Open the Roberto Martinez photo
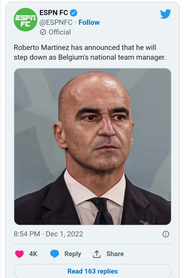185x278 pixels. point(92,146)
